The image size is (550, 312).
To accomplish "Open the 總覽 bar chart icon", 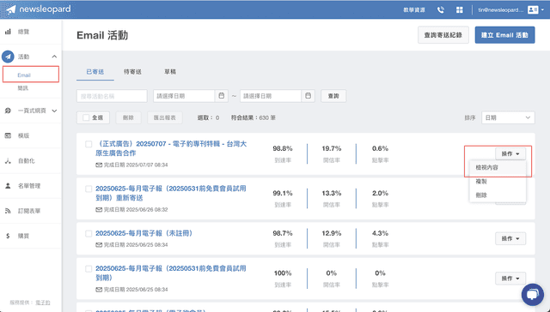I will (x=8, y=32).
